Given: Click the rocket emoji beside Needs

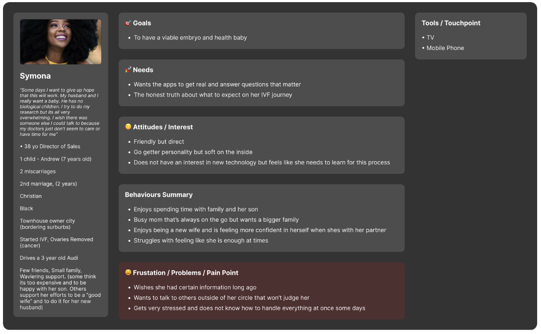Looking at the screenshot, I should (x=128, y=70).
